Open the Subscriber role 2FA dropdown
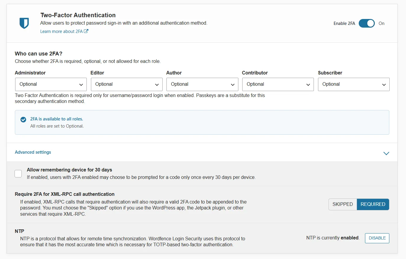 coord(354,84)
